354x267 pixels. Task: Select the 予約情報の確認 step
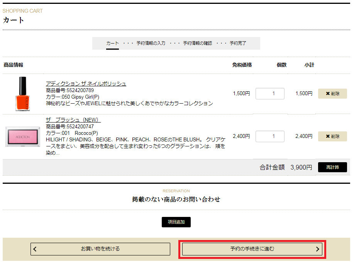(197, 43)
